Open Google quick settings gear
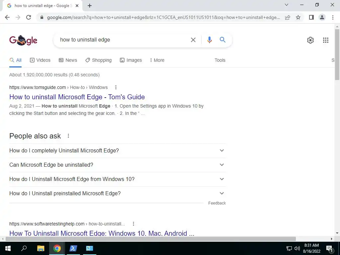 (x=310, y=40)
